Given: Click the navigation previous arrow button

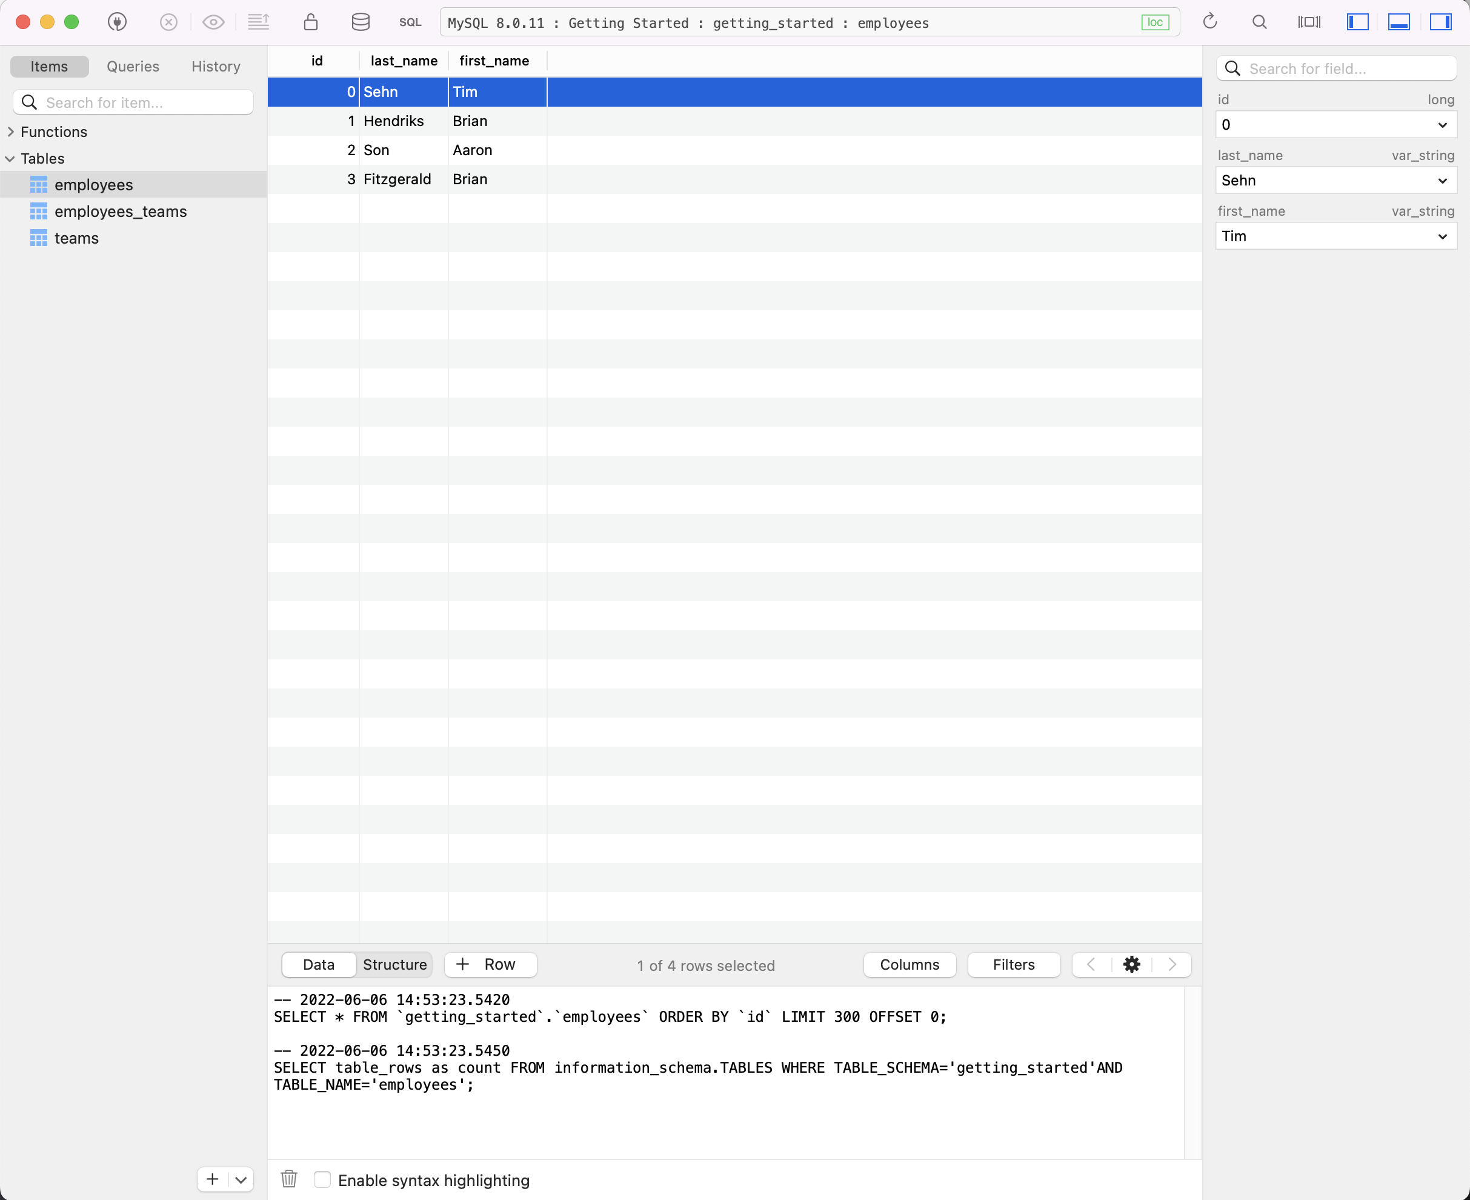Looking at the screenshot, I should click(x=1091, y=964).
